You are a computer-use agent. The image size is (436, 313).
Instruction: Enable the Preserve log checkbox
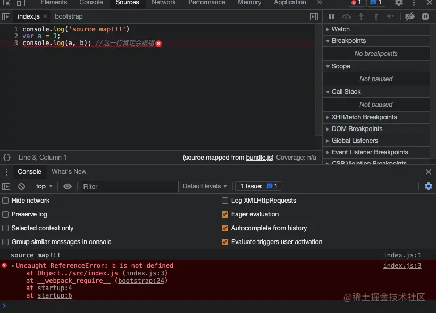pyautogui.click(x=5, y=214)
